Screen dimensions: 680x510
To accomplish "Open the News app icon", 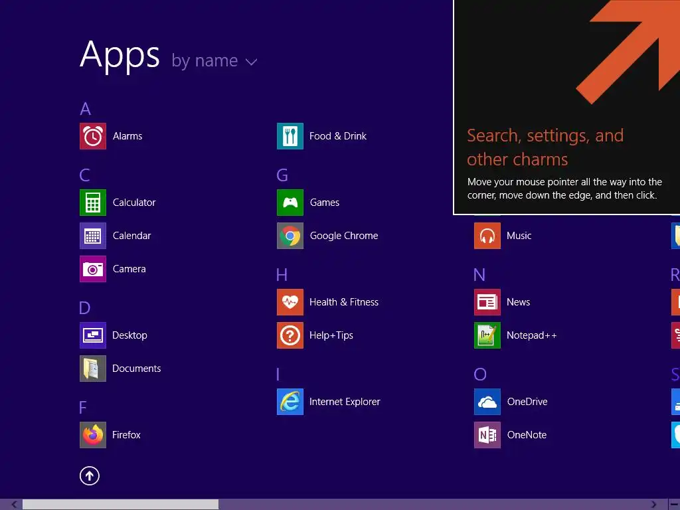I will [x=487, y=302].
